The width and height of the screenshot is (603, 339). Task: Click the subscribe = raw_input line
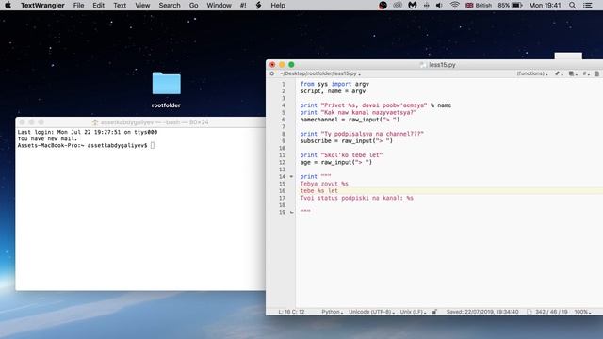(347, 141)
